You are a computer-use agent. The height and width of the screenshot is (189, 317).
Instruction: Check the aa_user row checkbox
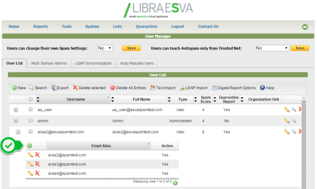tap(31, 109)
